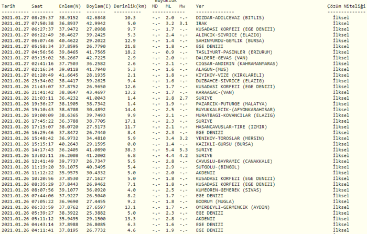Viewport: 367px width, 234px height.
Task: Click KUMEOREN-GEMEREK (SIVAS) entry
Action: click(229, 190)
